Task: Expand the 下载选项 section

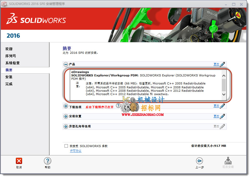Action: 66,106
